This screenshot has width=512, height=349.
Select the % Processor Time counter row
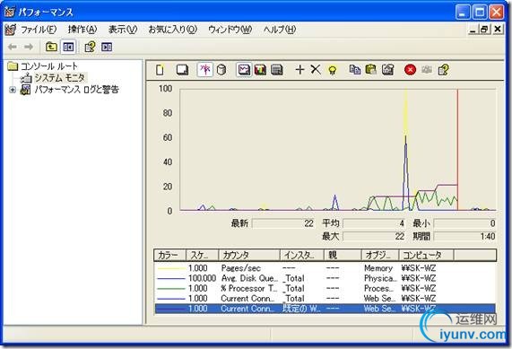coord(325,289)
